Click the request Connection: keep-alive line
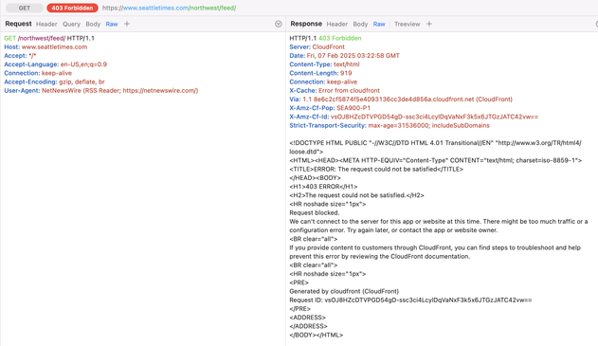The width and height of the screenshot is (598, 346). 38,73
